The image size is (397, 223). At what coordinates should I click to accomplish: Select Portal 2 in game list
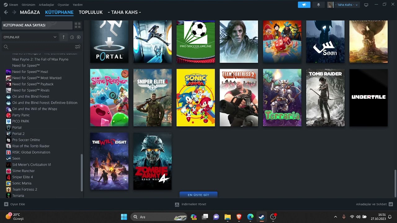pos(18,133)
